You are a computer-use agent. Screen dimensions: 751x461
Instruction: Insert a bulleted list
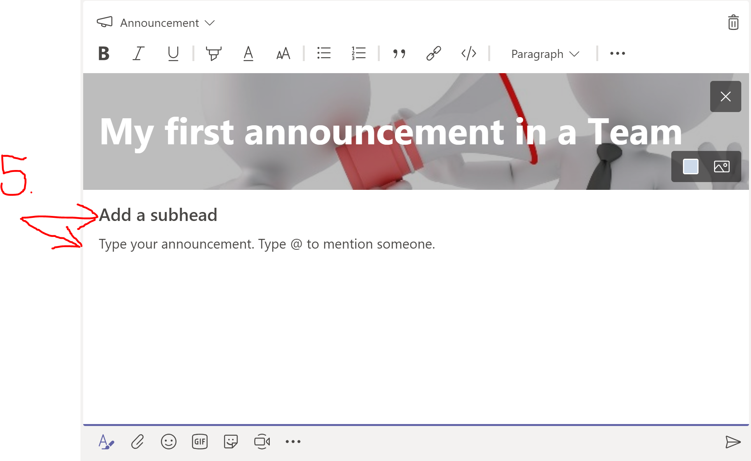point(324,53)
